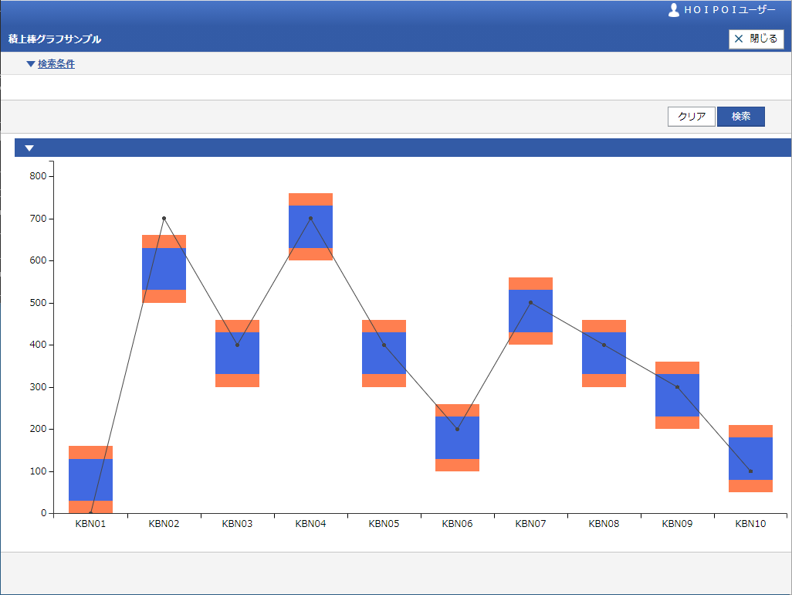Click the 800 y-axis value
The image size is (792, 595).
point(38,176)
